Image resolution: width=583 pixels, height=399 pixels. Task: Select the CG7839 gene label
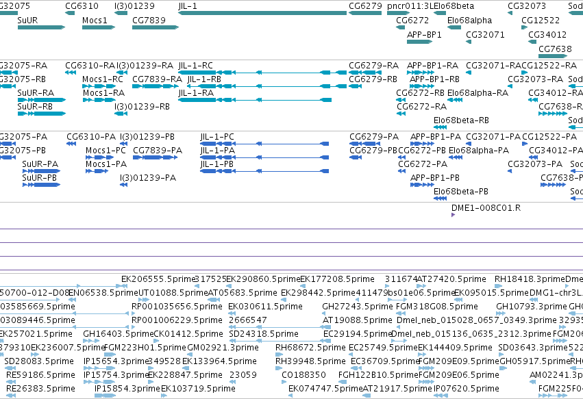(149, 20)
